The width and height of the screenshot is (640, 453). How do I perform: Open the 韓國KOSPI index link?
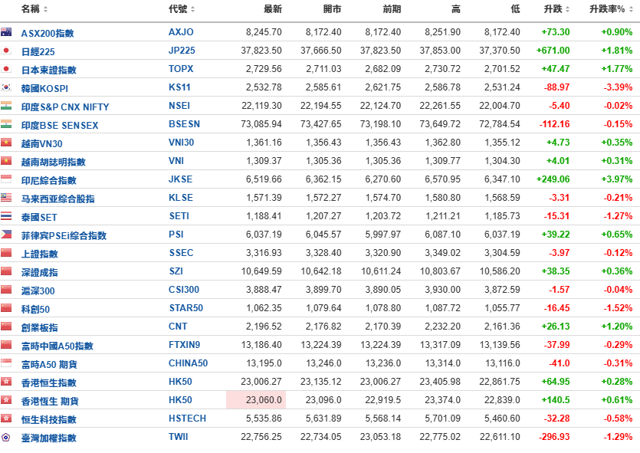click(44, 88)
